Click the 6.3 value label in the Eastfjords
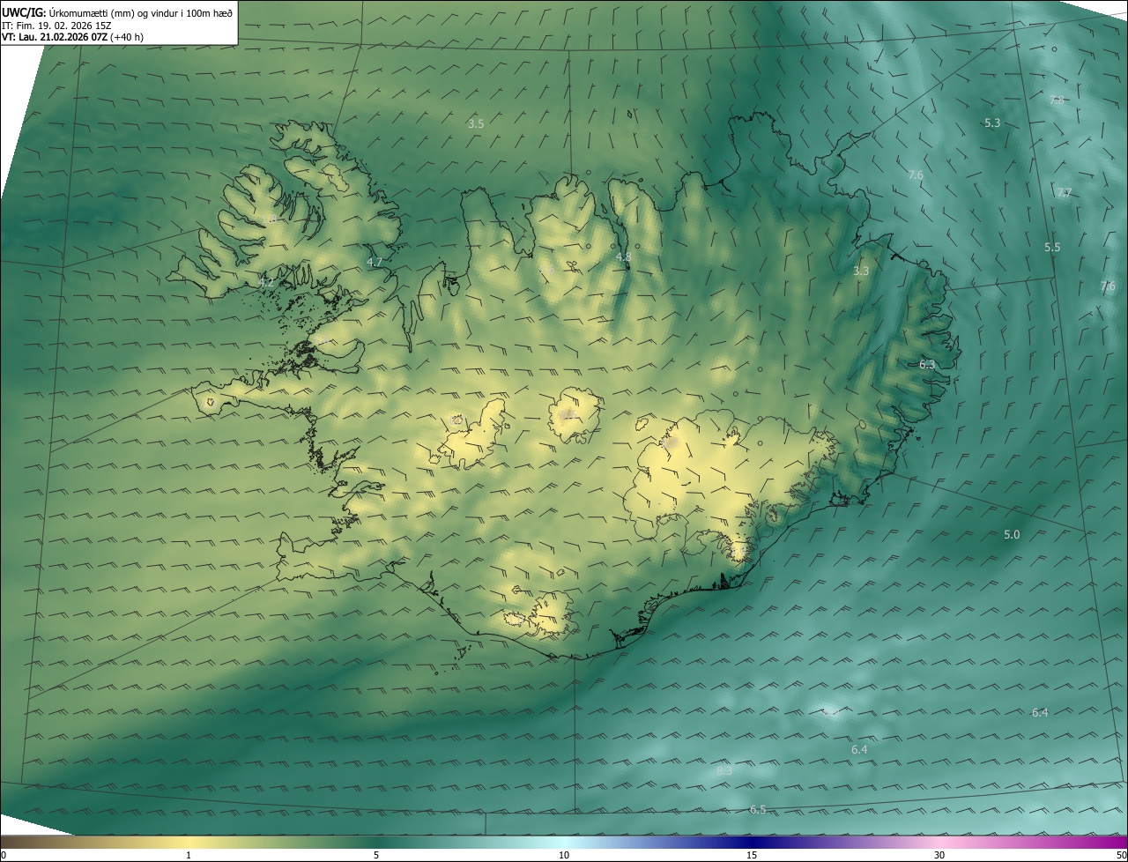 927,364
